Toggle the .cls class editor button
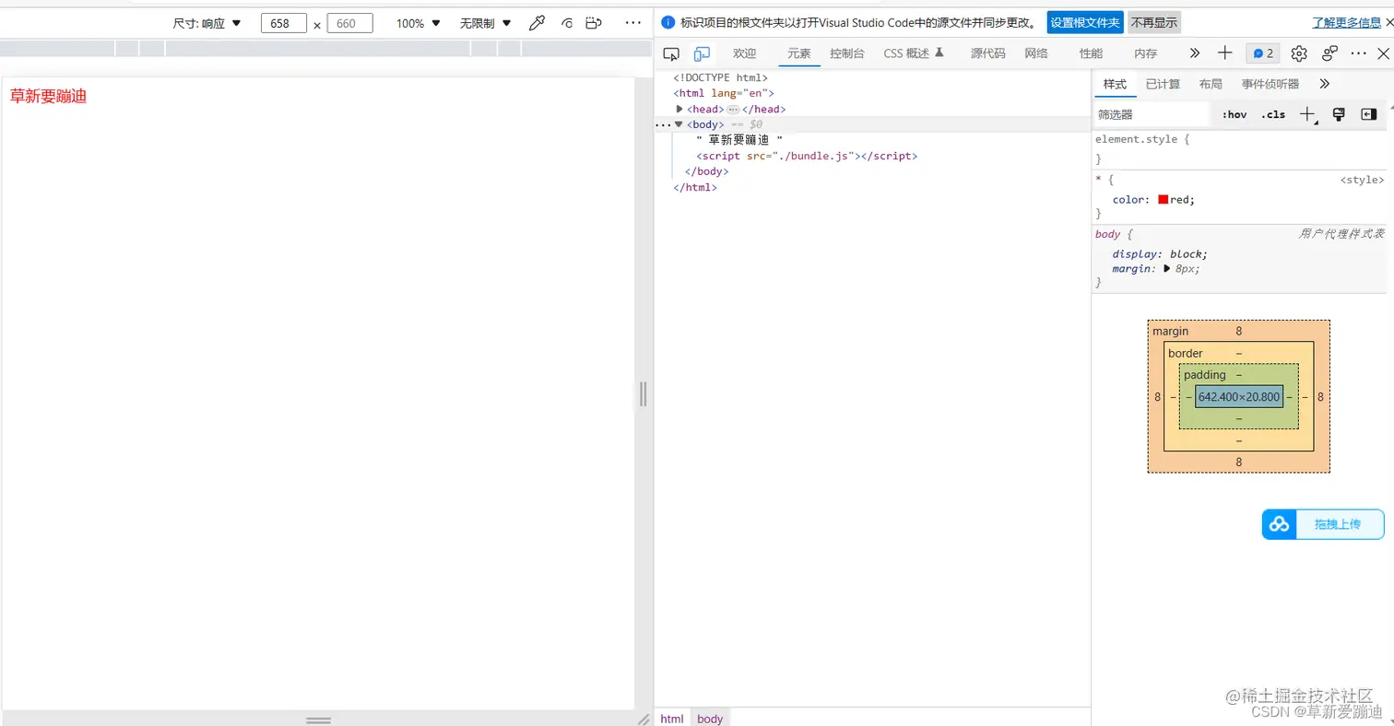The height and width of the screenshot is (726, 1394). point(1273,114)
